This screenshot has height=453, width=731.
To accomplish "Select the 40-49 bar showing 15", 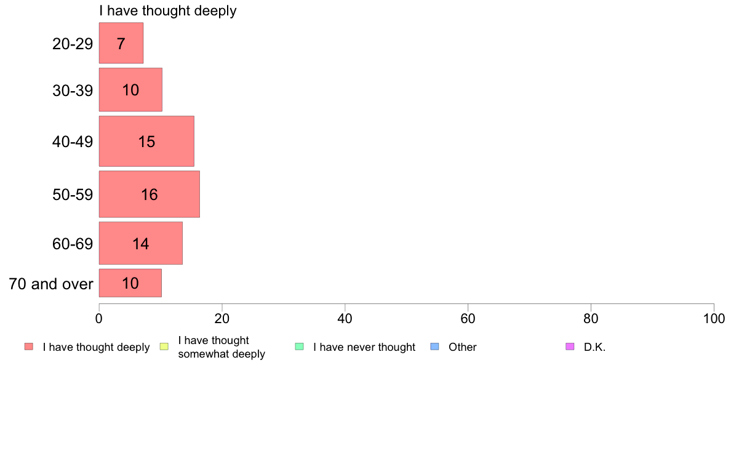I will pos(146,141).
